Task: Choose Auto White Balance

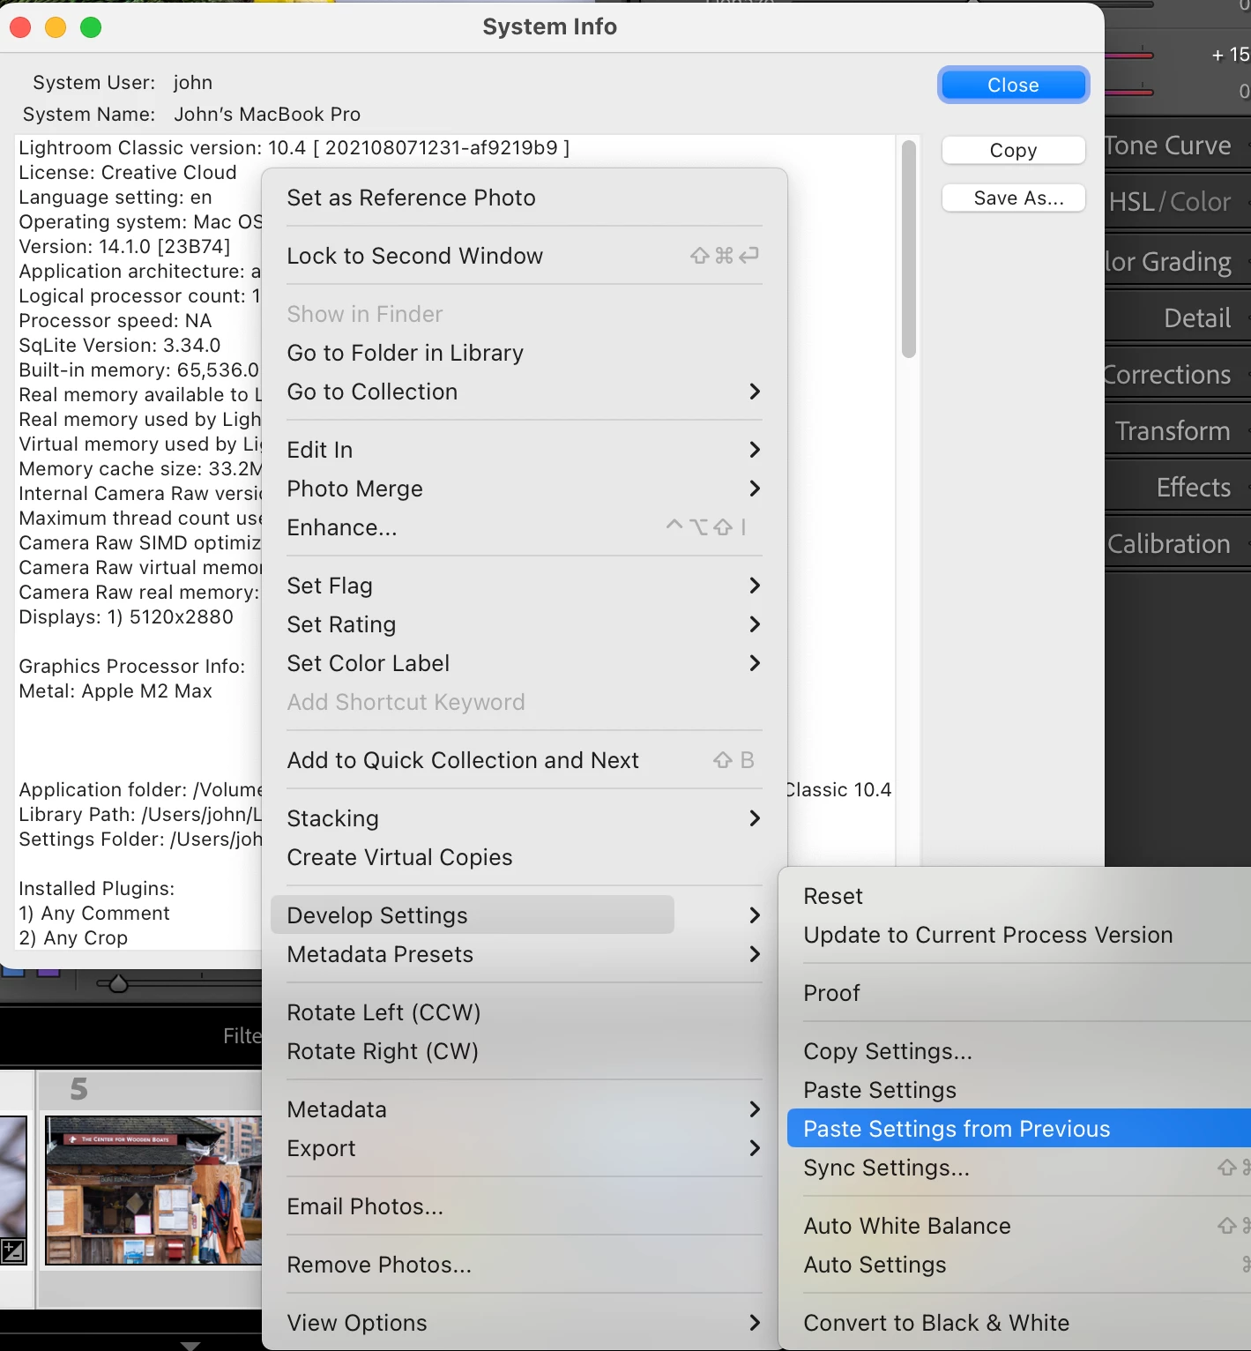Action: pos(1018,1226)
